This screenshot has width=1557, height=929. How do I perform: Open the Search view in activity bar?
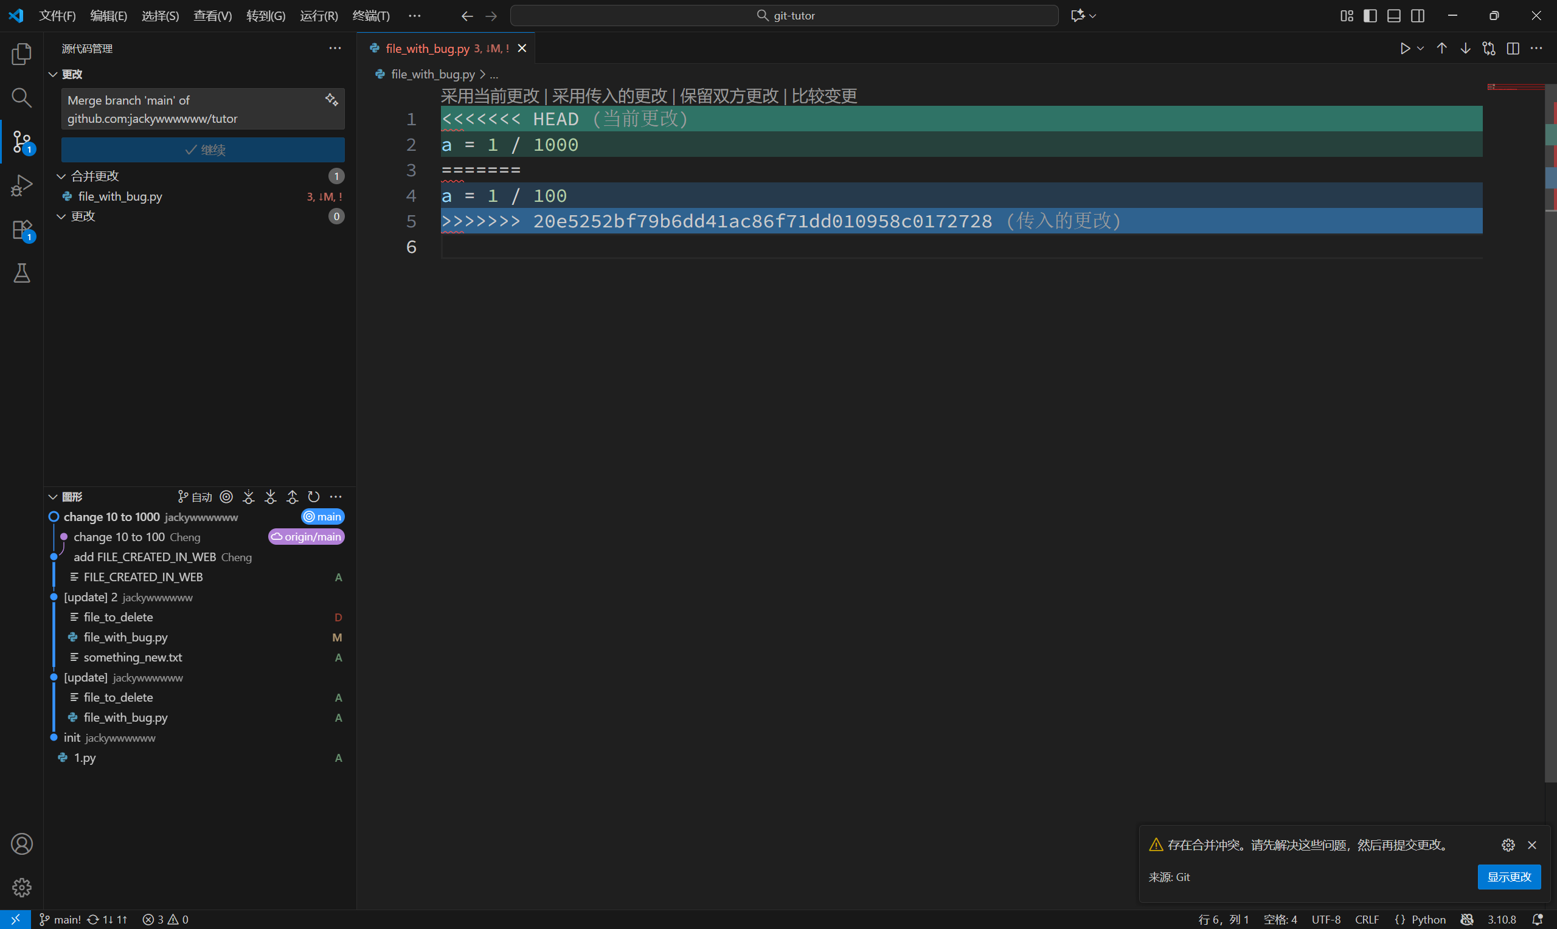(x=21, y=98)
